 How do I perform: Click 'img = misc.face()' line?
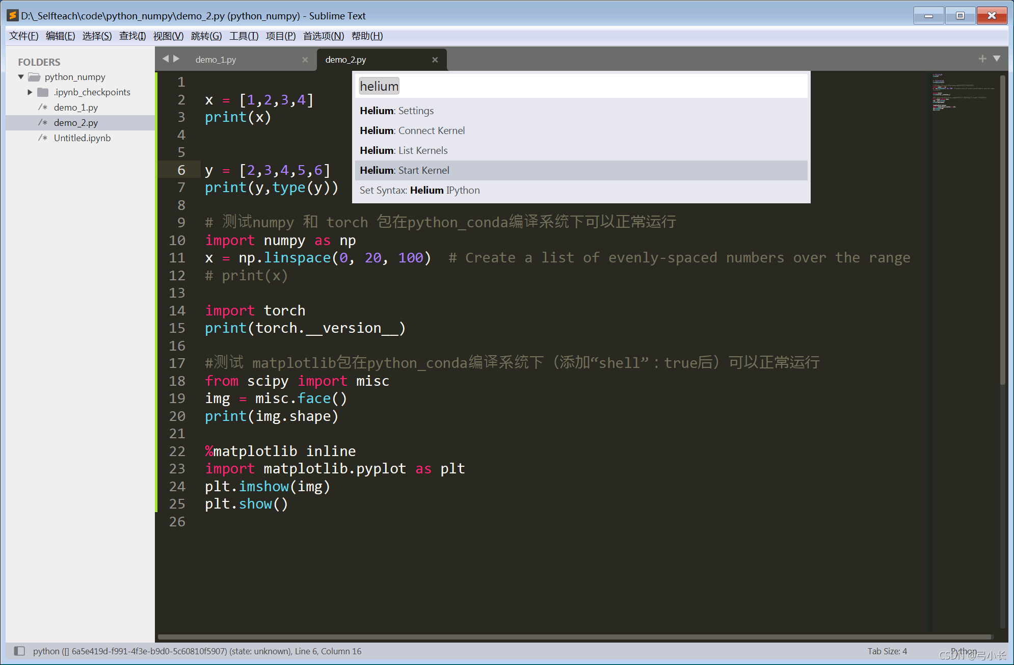pyautogui.click(x=276, y=398)
